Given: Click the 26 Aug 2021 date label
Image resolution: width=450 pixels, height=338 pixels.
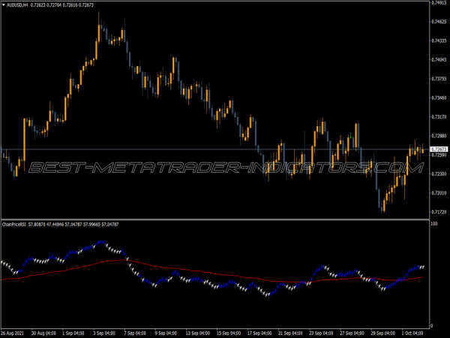Looking at the screenshot, I should (13, 333).
